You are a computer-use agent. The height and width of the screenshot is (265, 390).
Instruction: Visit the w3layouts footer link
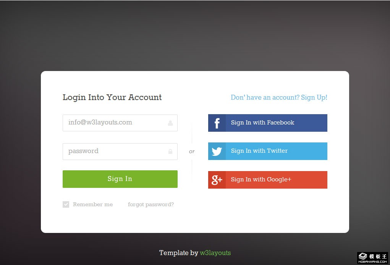tap(215, 253)
